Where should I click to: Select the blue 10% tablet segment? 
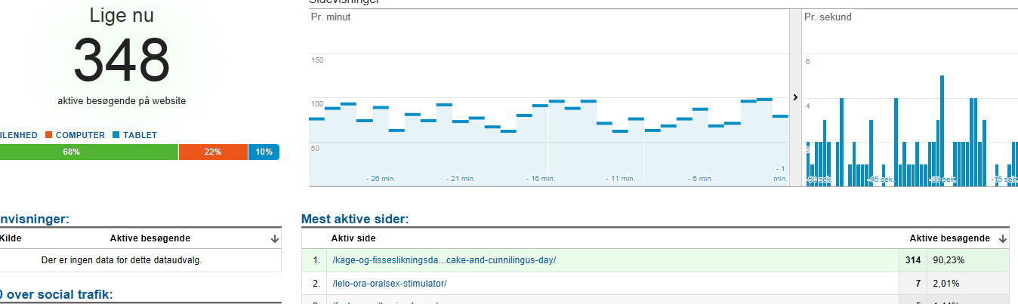tap(264, 152)
